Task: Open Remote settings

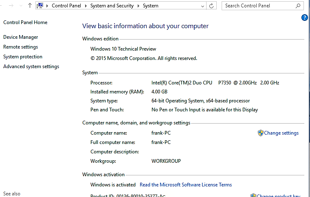Action: [20, 47]
